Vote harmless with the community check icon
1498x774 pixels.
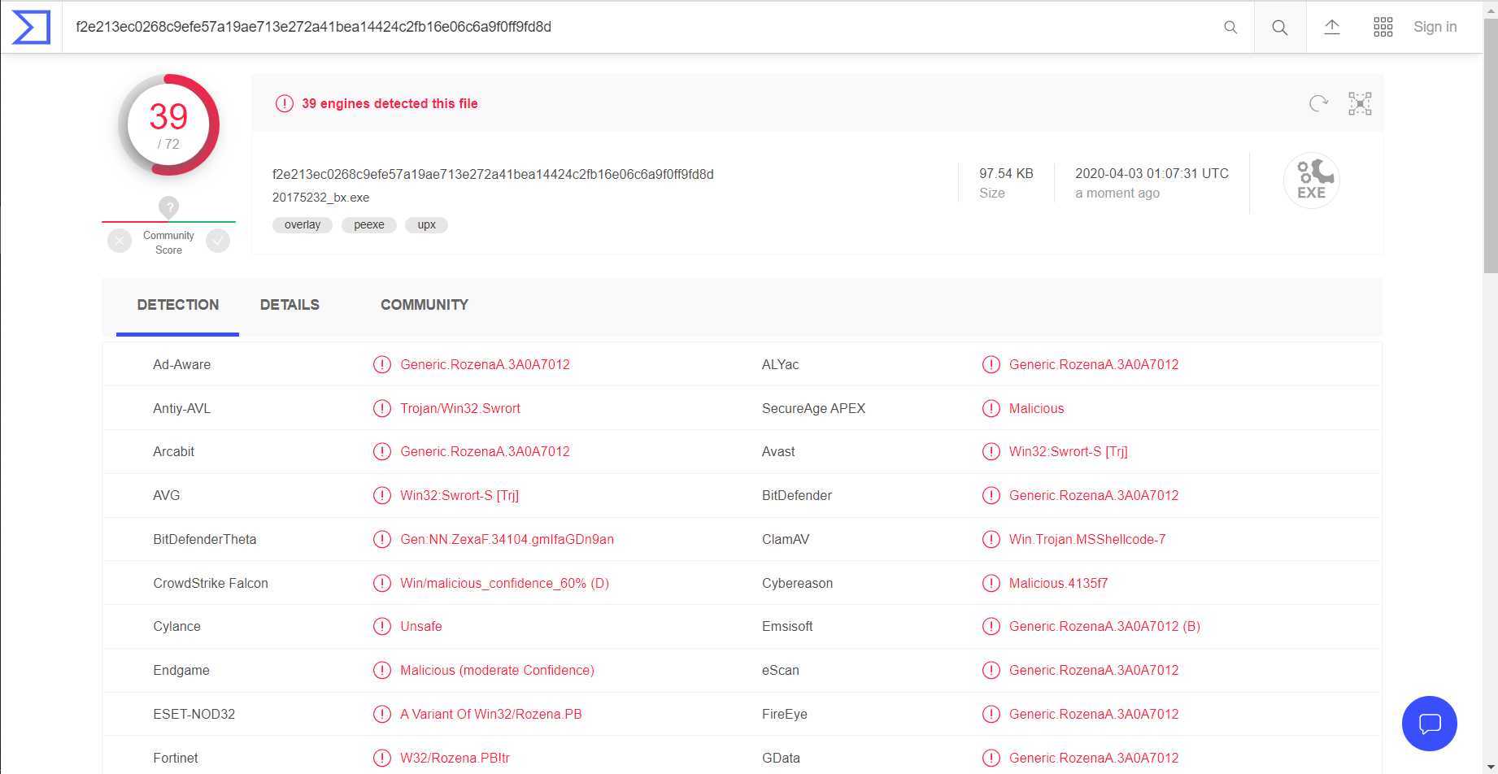point(218,241)
